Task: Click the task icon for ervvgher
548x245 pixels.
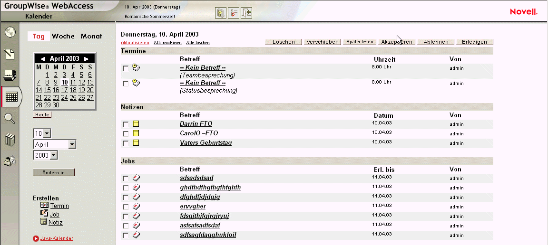Action: pyautogui.click(x=137, y=206)
